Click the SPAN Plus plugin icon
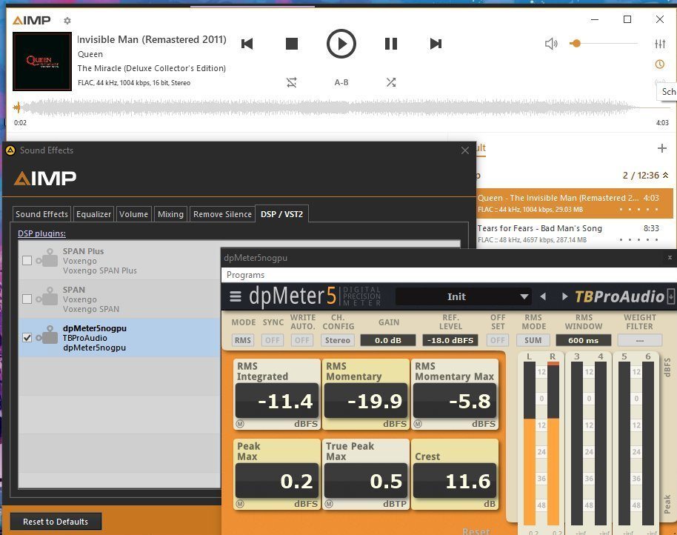 [x=47, y=259]
